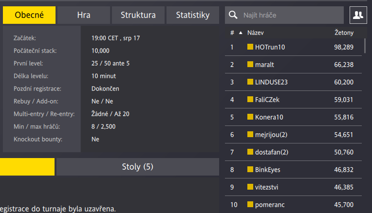Open the players group icon button
The image size is (372, 213).
[x=358, y=15]
